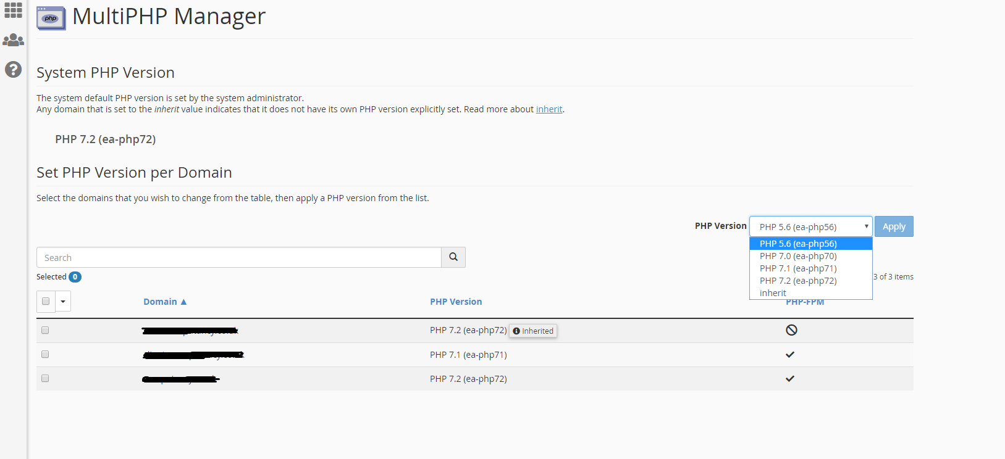Click the search magnifier button
This screenshot has width=1005, height=459.
click(x=453, y=257)
